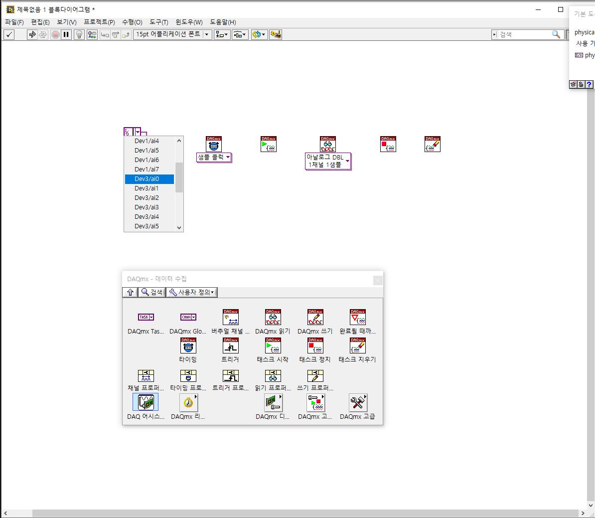Viewport: 595px width, 518px height.
Task: Click the channel list's scroll-down arrow
Action: pyautogui.click(x=179, y=227)
